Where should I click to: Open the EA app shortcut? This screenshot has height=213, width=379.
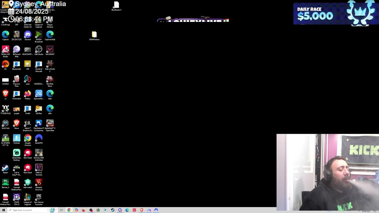coord(5,65)
